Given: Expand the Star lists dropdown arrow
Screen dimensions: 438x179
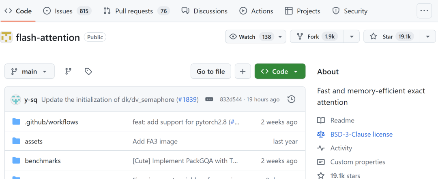Looking at the screenshot, I should pos(427,37).
